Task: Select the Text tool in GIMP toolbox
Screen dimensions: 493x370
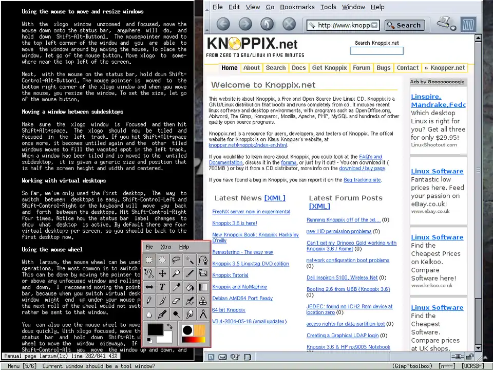Action: pyautogui.click(x=162, y=287)
